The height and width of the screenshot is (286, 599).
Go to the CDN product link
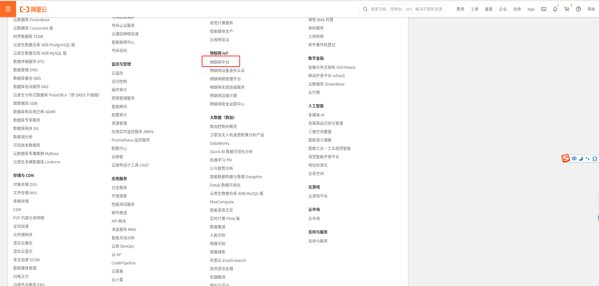pos(17,209)
